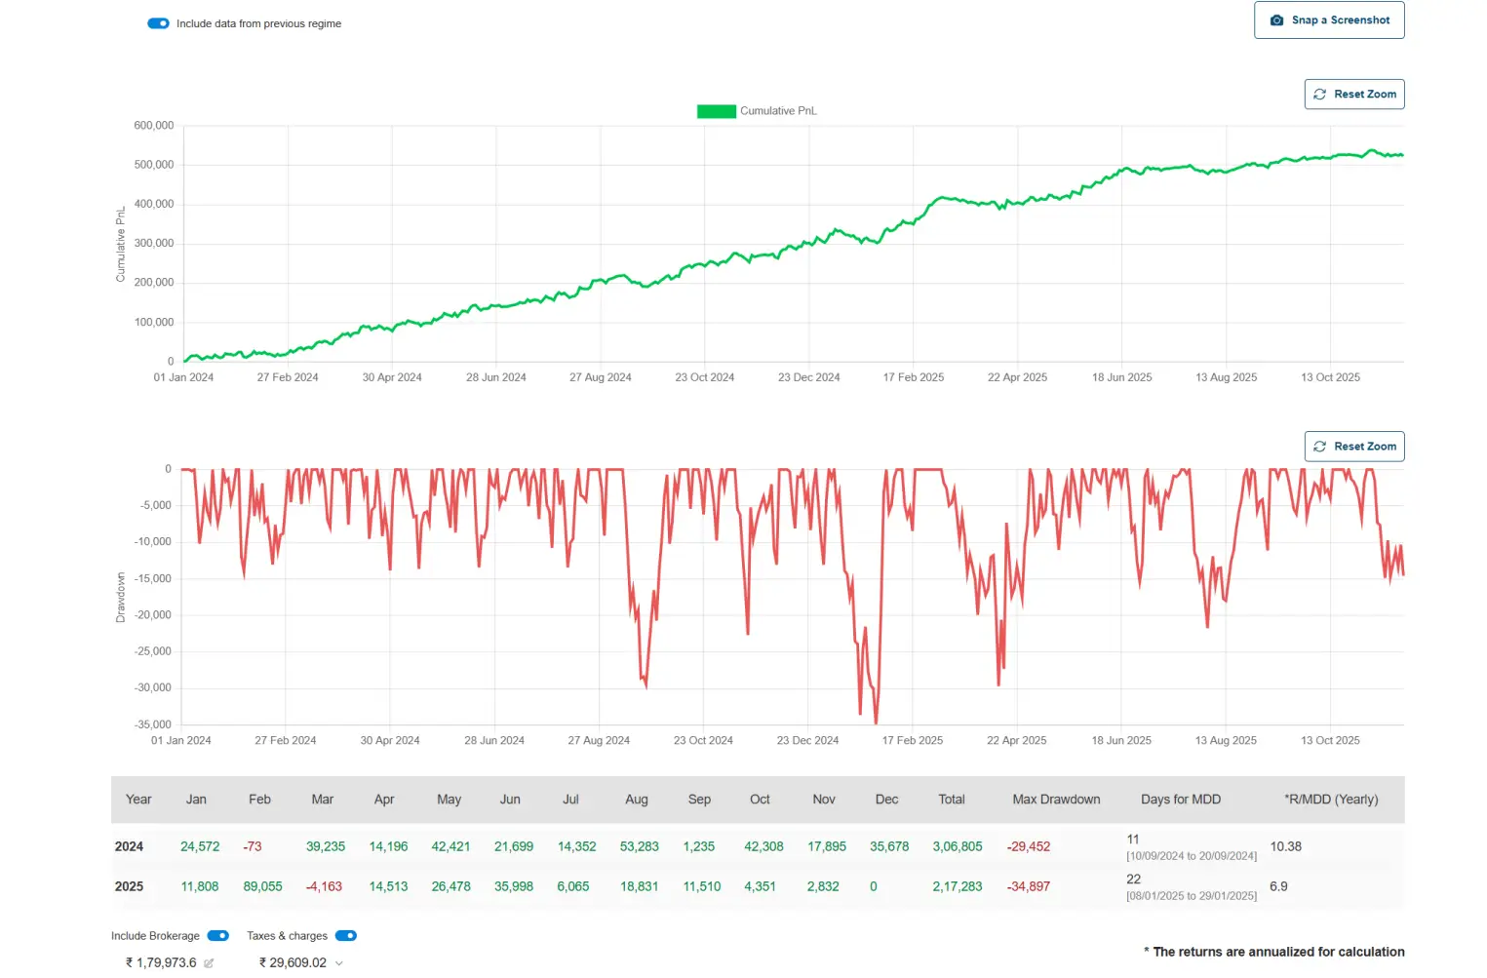Toggle Include data from previous regime
Image resolution: width=1487 pixels, height=978 pixels.
158,22
